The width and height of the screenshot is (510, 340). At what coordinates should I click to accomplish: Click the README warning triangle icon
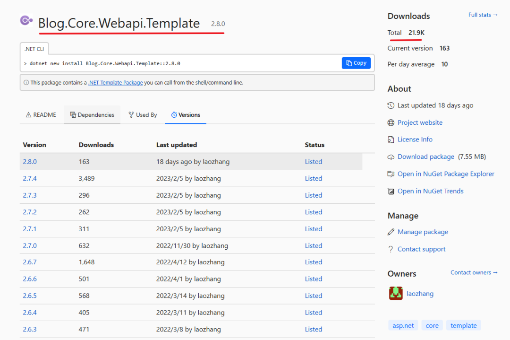[28, 114]
